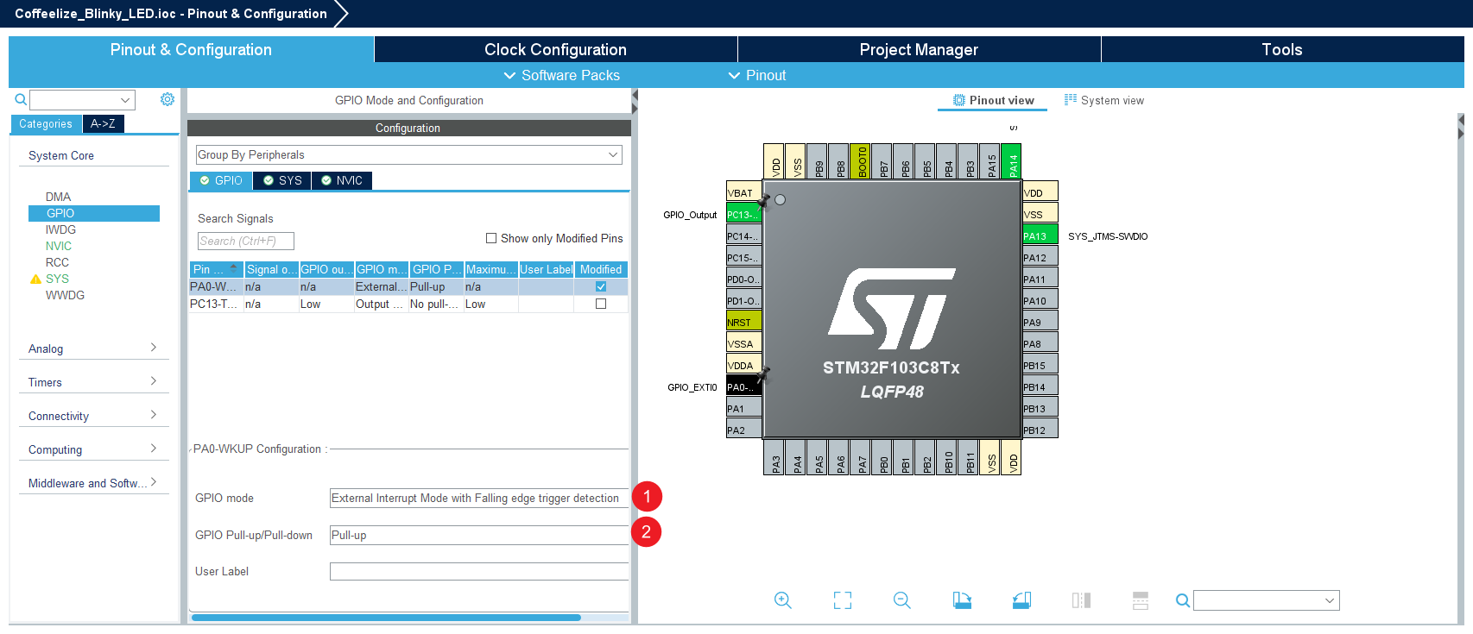Zoom in on the chip pinout
The image size is (1473, 634).
(782, 600)
